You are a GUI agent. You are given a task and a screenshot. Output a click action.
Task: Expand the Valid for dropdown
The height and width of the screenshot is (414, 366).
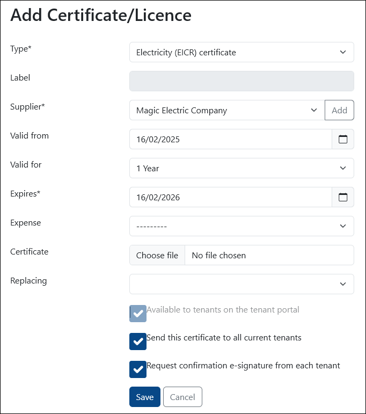[241, 168]
